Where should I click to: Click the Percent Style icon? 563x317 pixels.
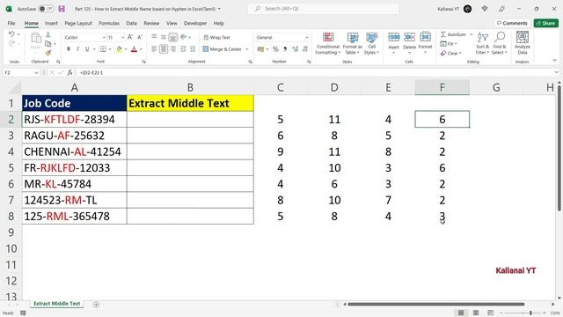(275, 49)
